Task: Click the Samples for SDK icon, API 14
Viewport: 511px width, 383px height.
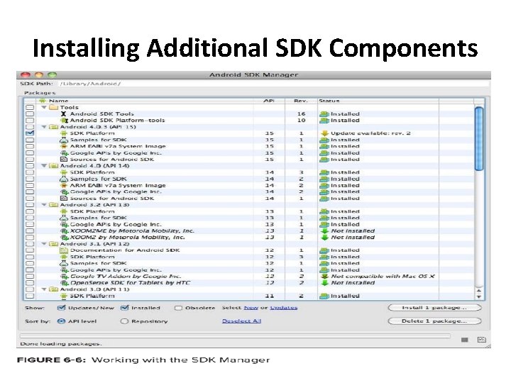Action: (64, 179)
